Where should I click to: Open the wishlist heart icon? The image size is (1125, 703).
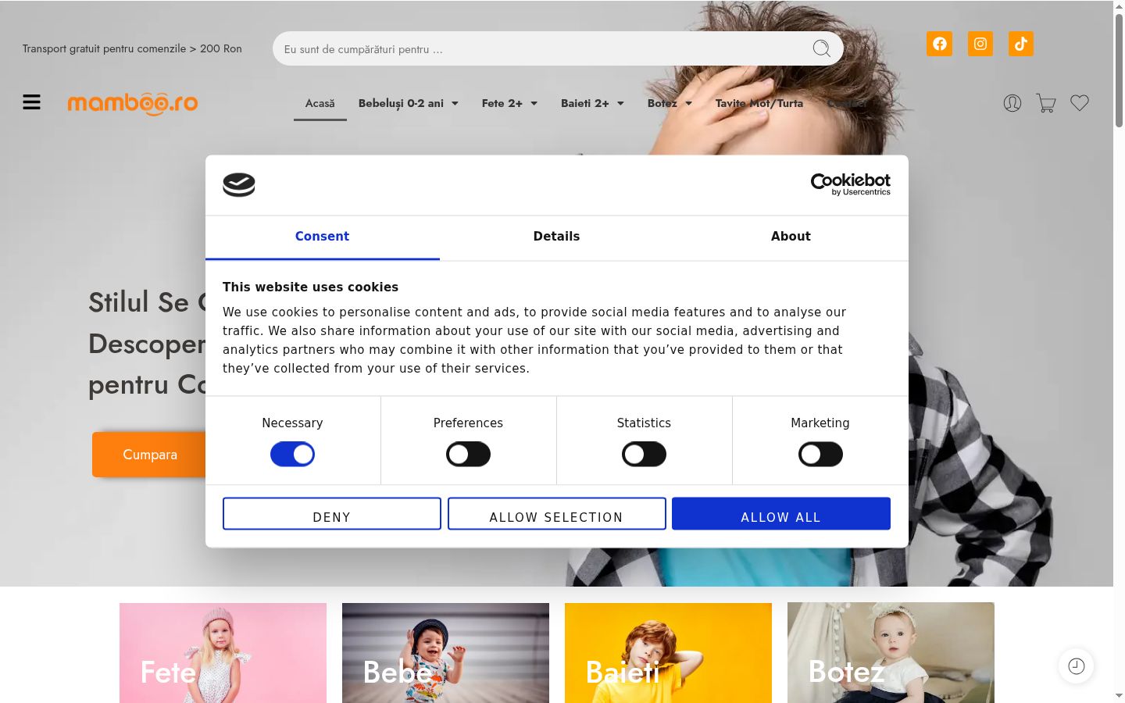tap(1080, 103)
